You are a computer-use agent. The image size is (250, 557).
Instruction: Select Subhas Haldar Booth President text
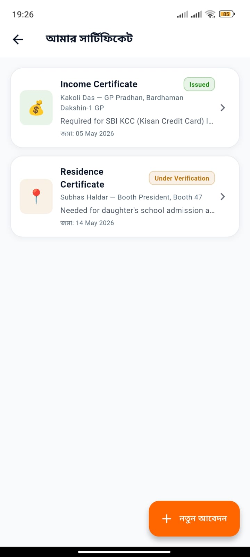coord(131,197)
